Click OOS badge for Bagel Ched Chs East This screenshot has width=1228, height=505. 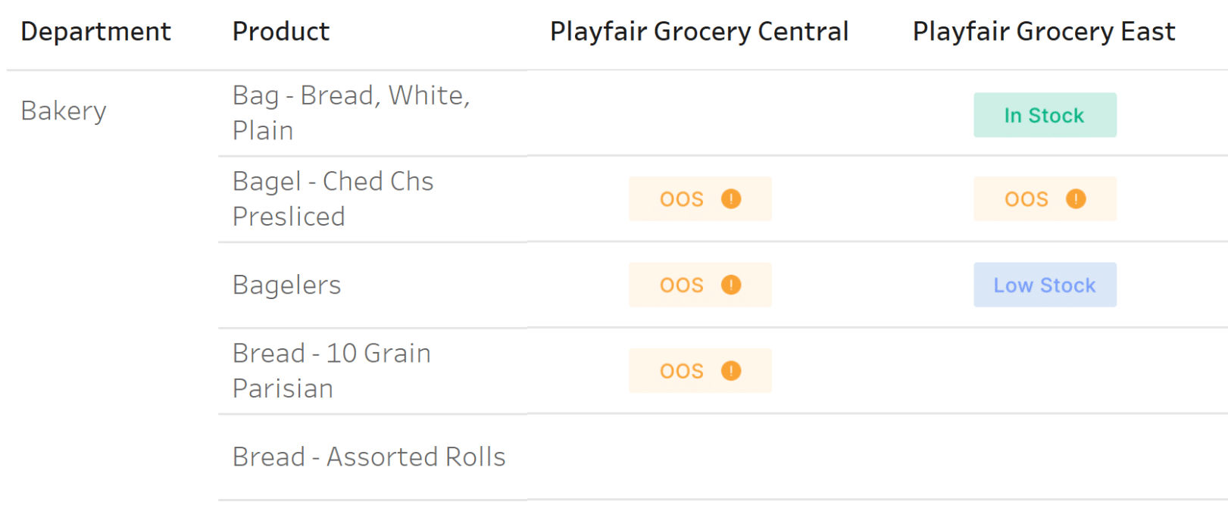[x=1045, y=199]
